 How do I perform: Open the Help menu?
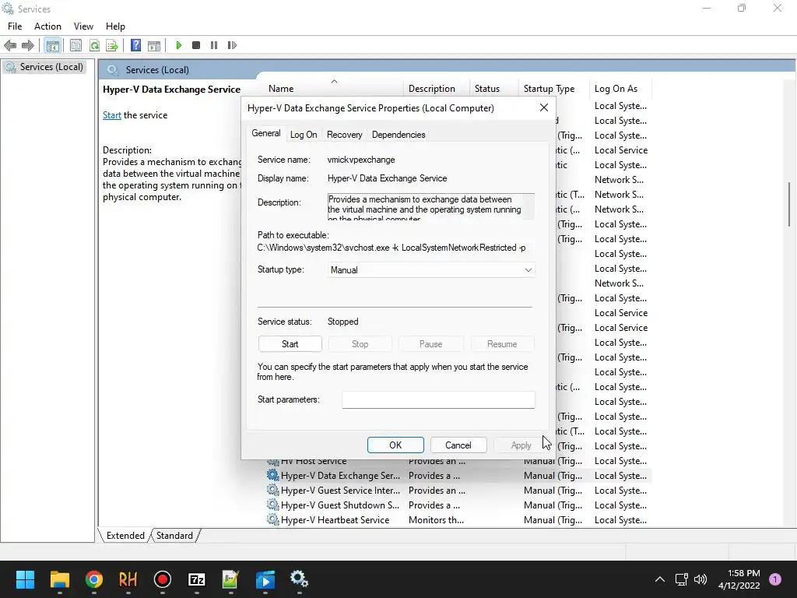tap(115, 26)
